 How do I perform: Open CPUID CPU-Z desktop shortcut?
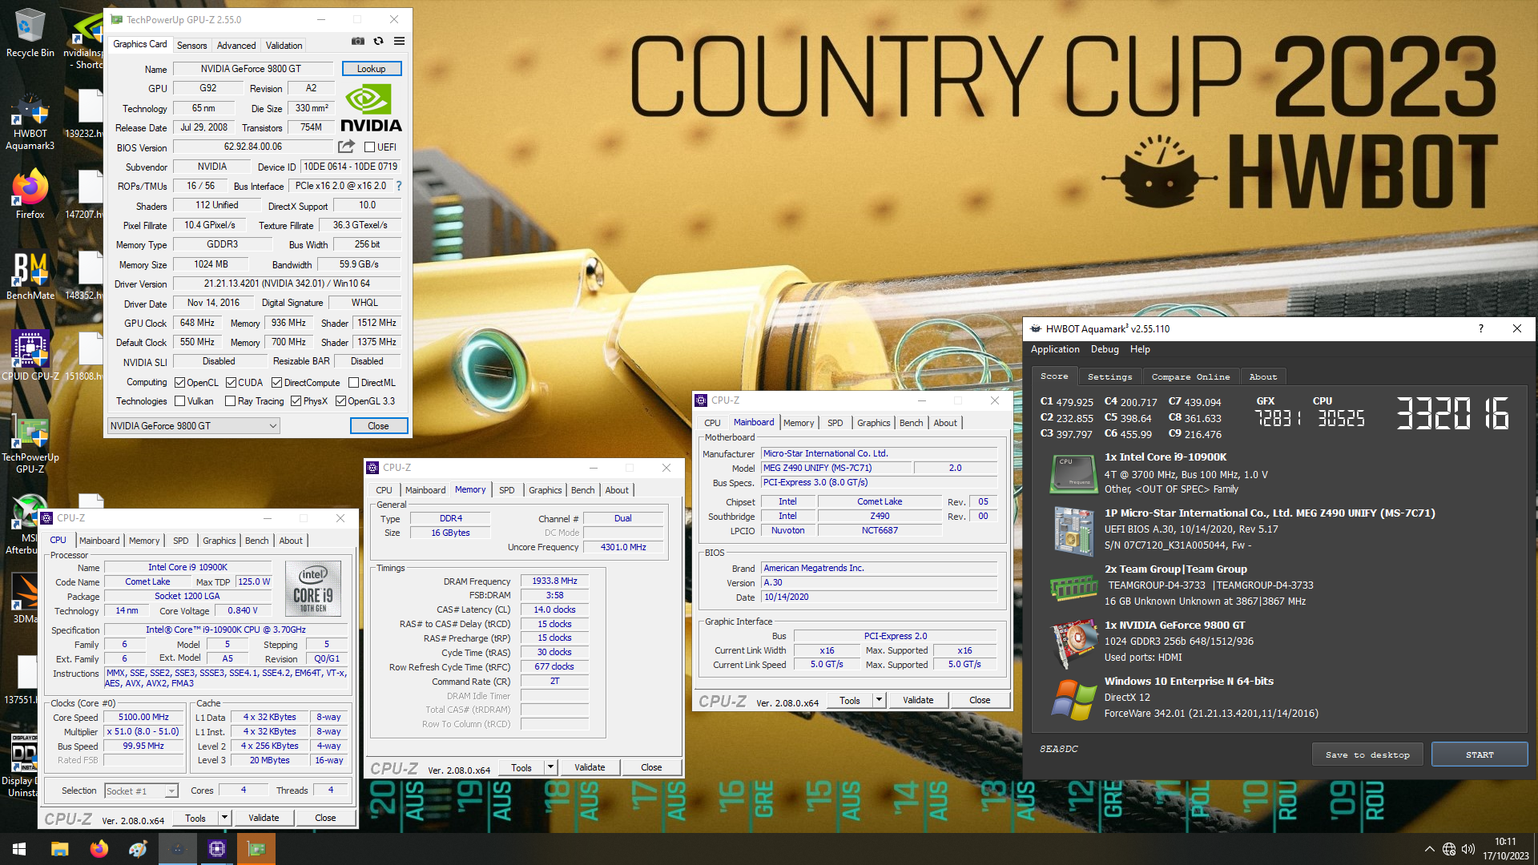pyautogui.click(x=30, y=356)
